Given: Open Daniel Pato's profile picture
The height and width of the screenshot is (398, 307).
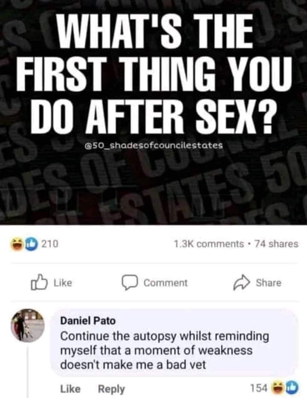Looking at the screenshot, I should 28,325.
